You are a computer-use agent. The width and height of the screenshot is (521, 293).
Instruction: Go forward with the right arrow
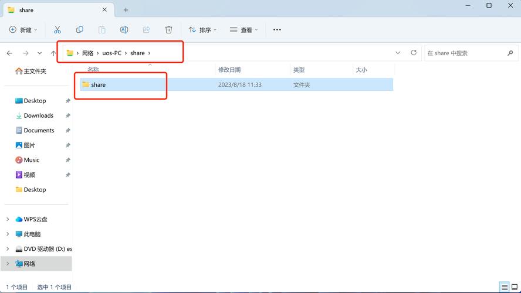(26, 53)
